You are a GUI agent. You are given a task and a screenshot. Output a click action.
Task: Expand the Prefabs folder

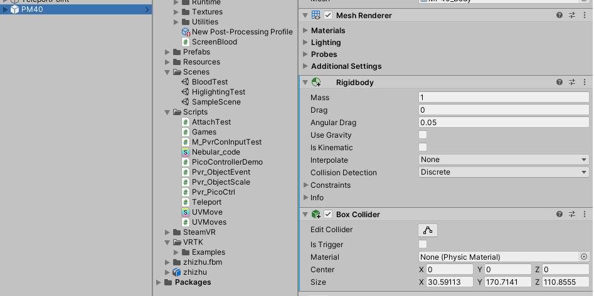(x=167, y=52)
